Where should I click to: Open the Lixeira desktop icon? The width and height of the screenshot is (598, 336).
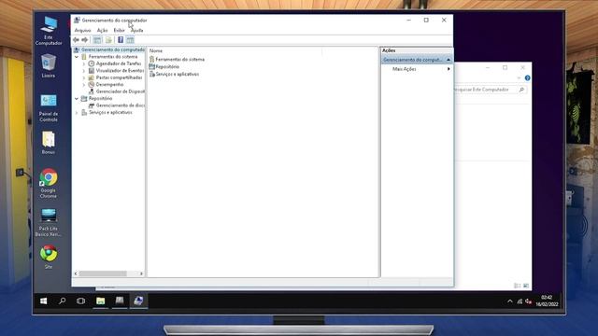(x=49, y=66)
